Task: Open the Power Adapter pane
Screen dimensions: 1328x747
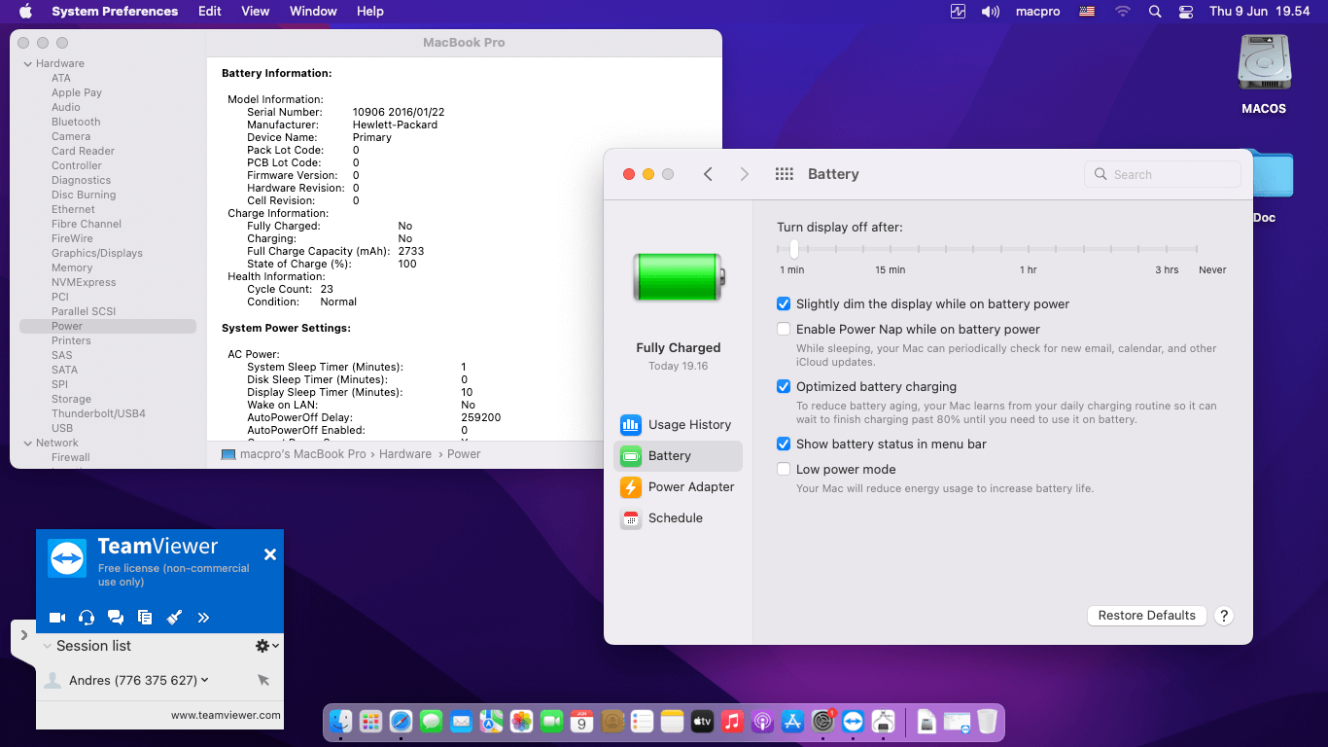Action: pyautogui.click(x=678, y=487)
